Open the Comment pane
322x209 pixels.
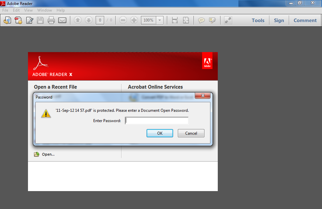tap(305, 21)
